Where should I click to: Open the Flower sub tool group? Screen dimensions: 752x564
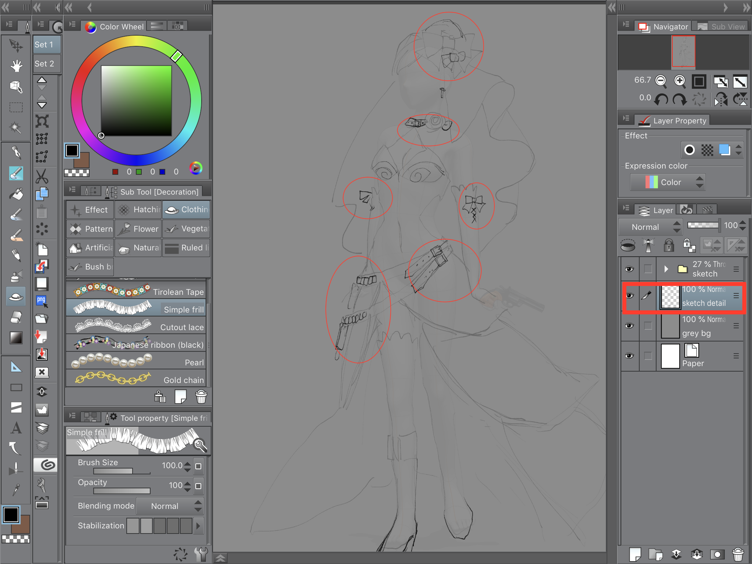click(138, 229)
